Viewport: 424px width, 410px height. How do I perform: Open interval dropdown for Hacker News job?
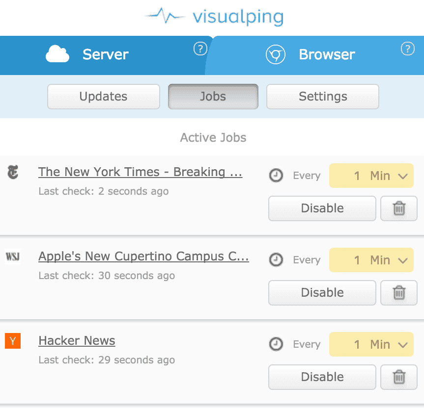[371, 344]
